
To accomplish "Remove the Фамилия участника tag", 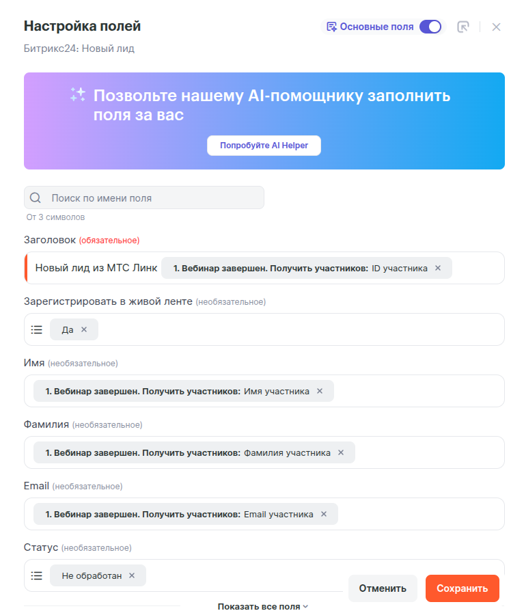I will coord(341,452).
